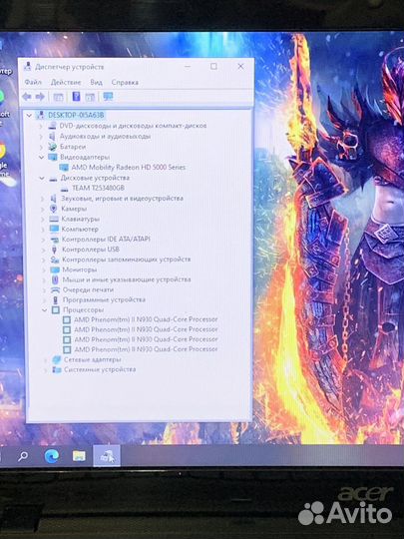Select Контроллеры IDE ATA/ATAPI row
The image size is (404, 539).
(106, 240)
